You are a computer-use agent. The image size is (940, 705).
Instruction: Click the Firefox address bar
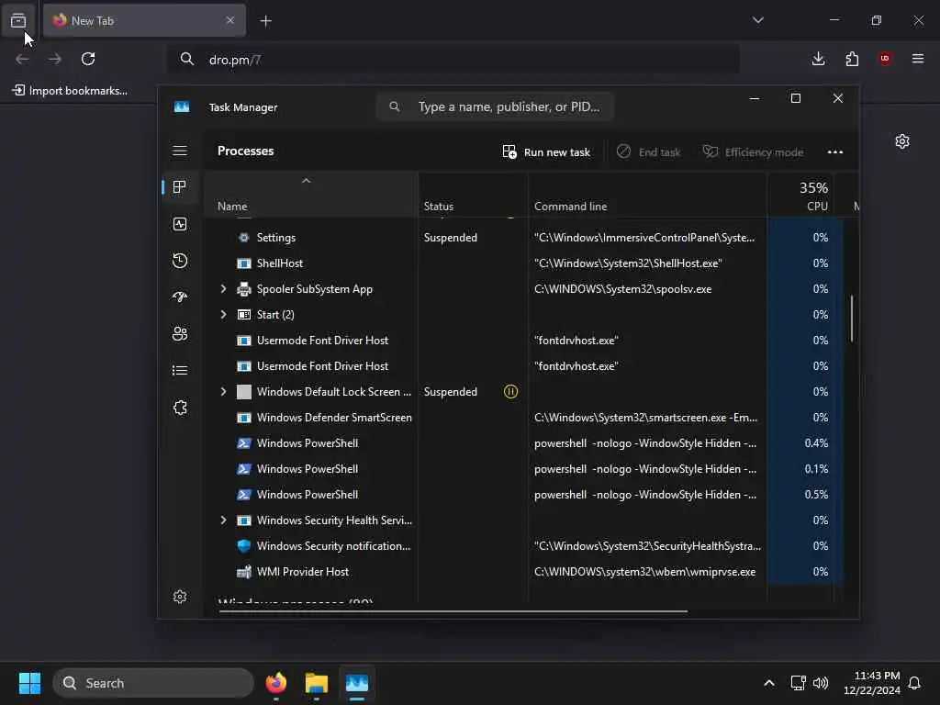(453, 60)
